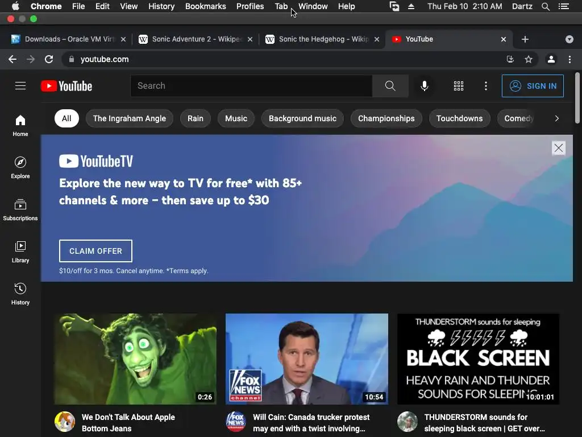Select the Background music chip
Image resolution: width=582 pixels, height=437 pixels.
click(302, 118)
